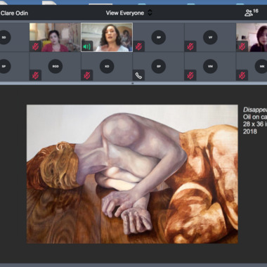Viewport: 267px width, 267px height.
Task: Click the VF participant avatar
Action: coord(210,37)
